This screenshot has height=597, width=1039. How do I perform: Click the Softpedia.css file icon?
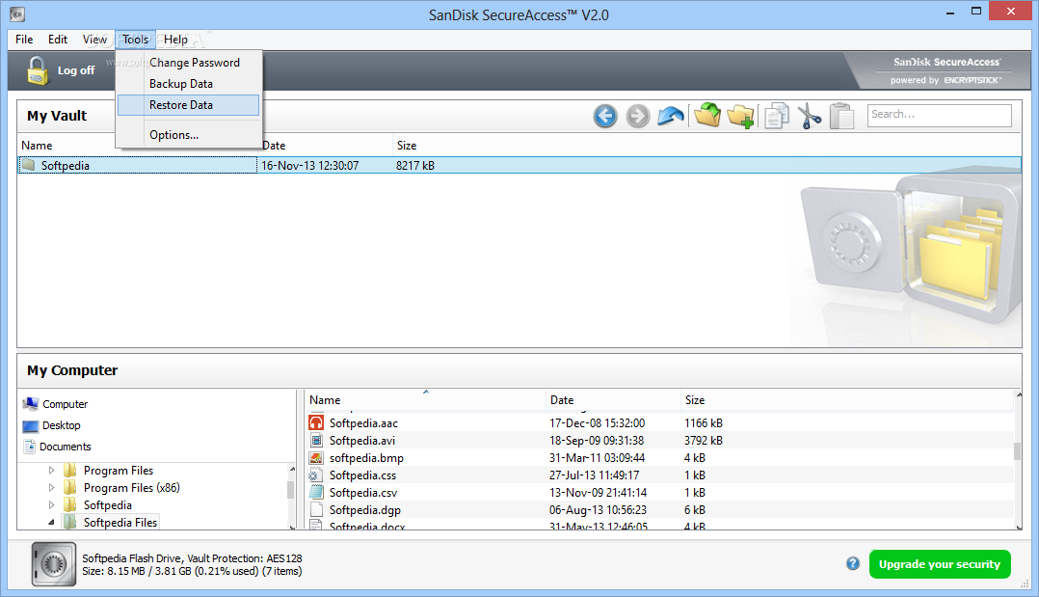coord(317,475)
